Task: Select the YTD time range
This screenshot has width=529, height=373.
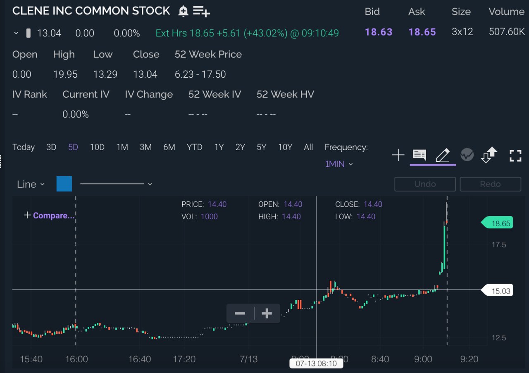Action: (195, 147)
